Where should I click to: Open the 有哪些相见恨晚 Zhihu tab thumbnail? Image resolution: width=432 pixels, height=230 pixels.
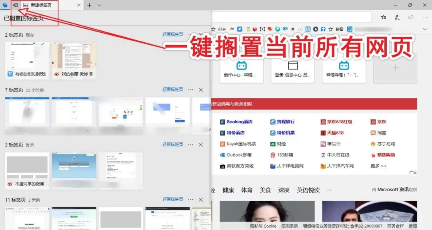pyautogui.click(x=27, y=61)
